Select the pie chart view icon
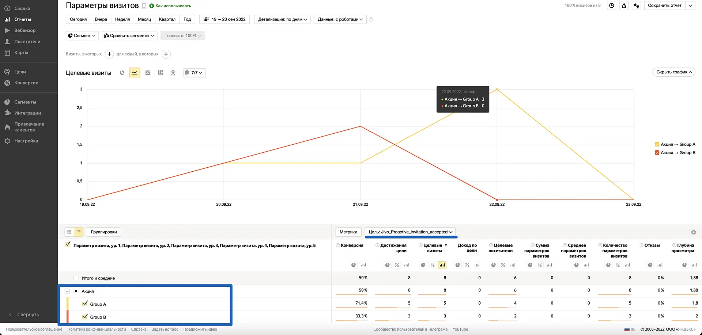This screenshot has width=702, height=335. (122, 73)
